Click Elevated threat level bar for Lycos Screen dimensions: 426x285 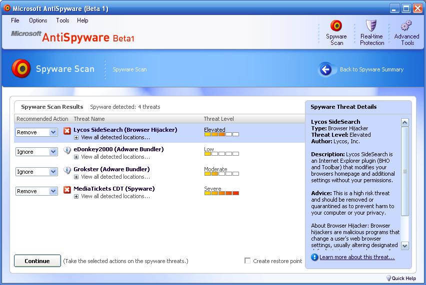click(221, 134)
